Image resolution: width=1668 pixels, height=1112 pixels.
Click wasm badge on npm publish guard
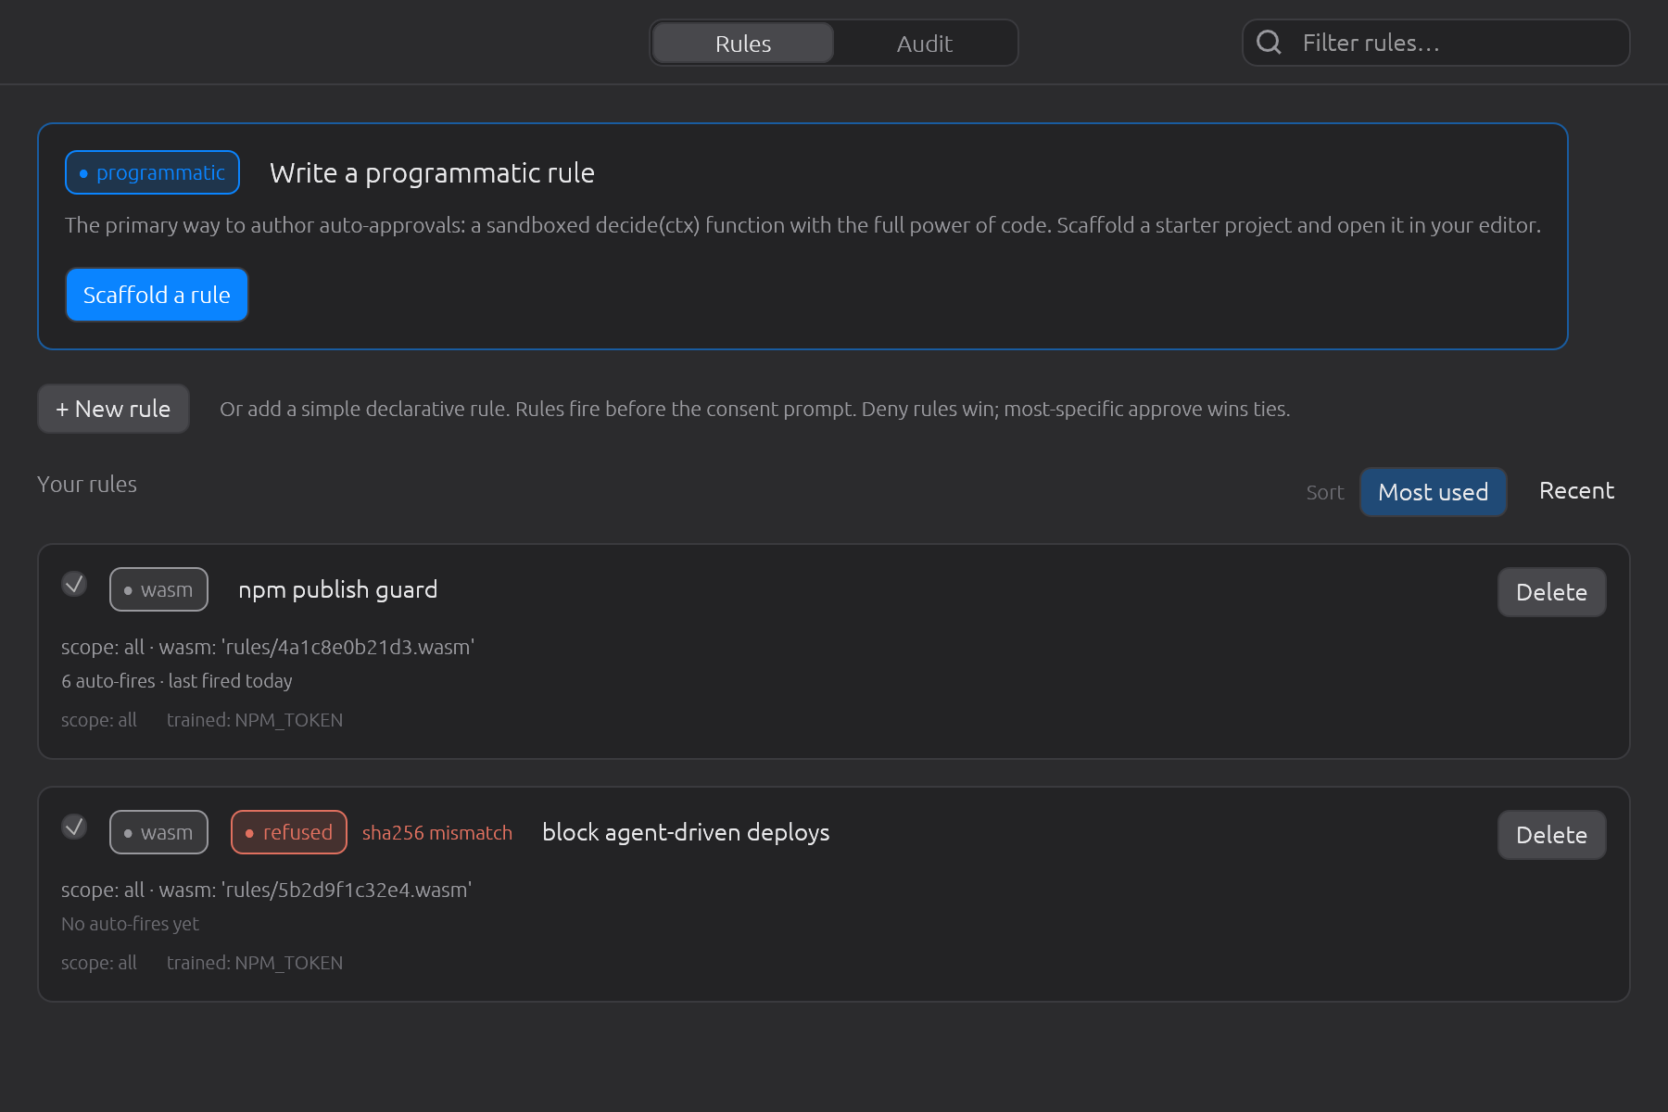(158, 589)
